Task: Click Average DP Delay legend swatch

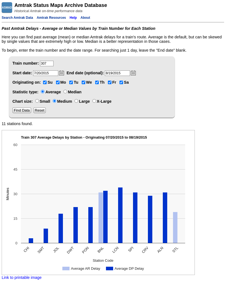Action: 110,269
